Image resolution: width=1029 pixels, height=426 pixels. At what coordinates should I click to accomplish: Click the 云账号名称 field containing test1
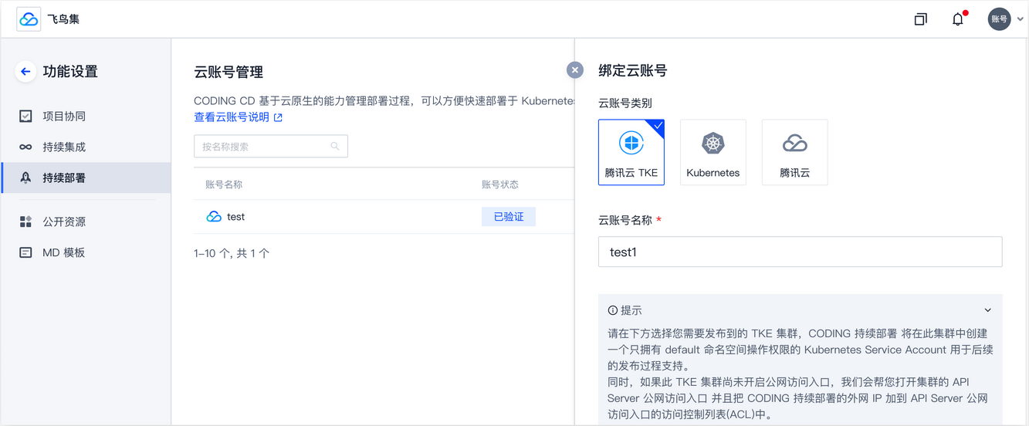[801, 252]
